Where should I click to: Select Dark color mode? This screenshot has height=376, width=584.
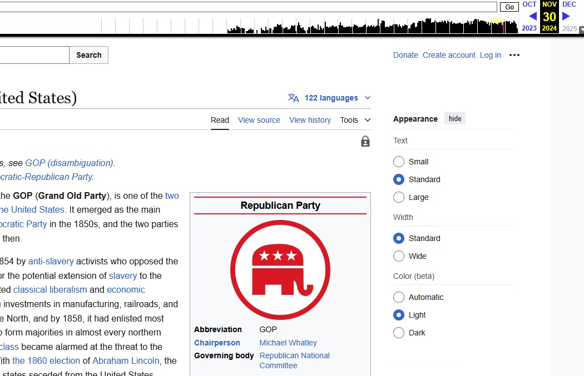click(x=399, y=333)
